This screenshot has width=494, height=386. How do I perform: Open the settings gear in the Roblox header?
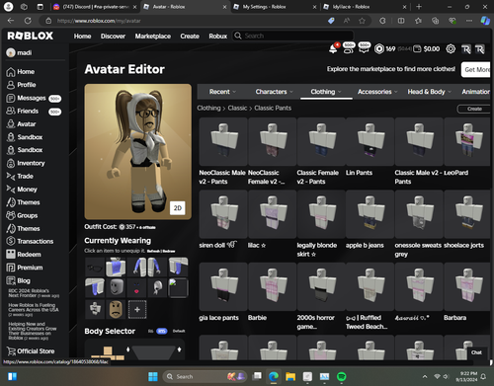click(451, 49)
